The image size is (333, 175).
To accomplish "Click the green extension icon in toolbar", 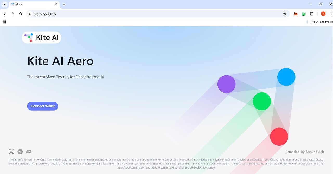I will (304, 14).
